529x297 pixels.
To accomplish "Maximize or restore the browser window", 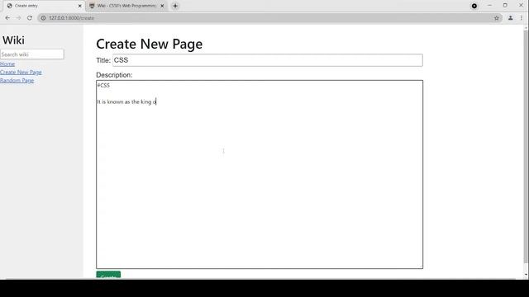I will click(505, 6).
